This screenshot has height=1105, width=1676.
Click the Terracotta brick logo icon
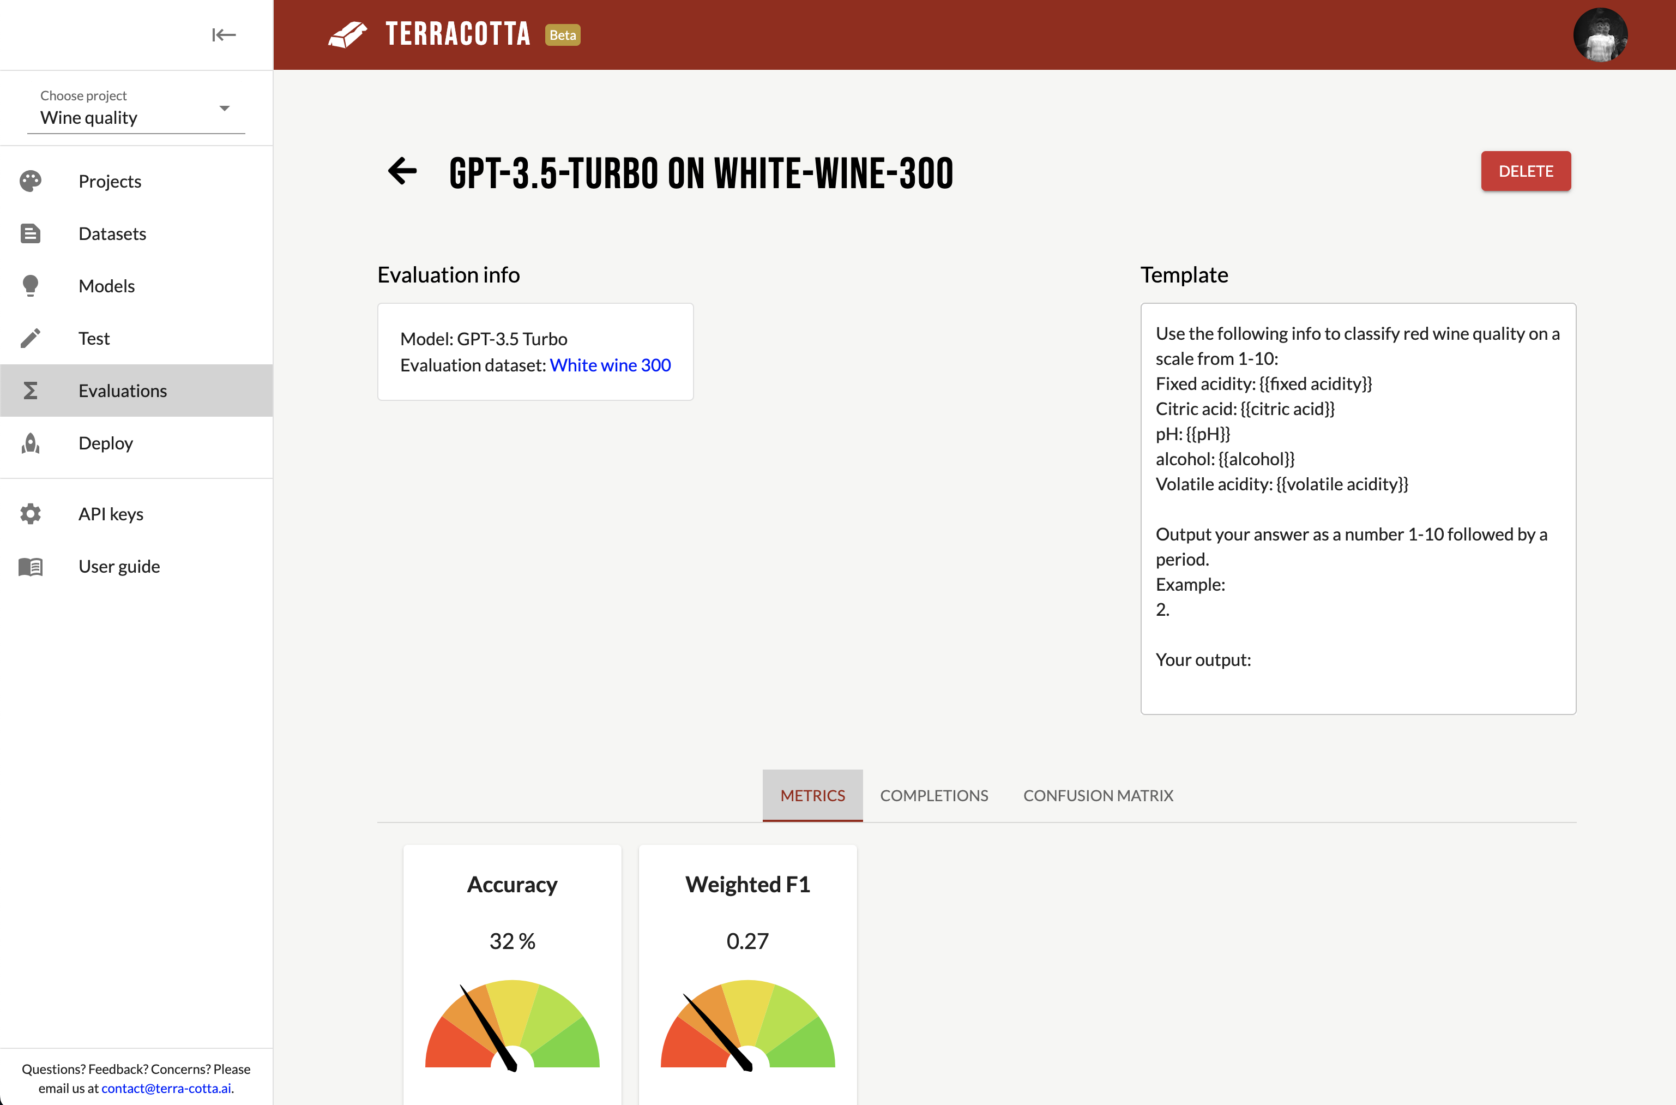pos(348,34)
